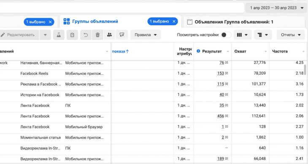Click the reach value 78,209
308x164 pixels.
click(x=259, y=74)
